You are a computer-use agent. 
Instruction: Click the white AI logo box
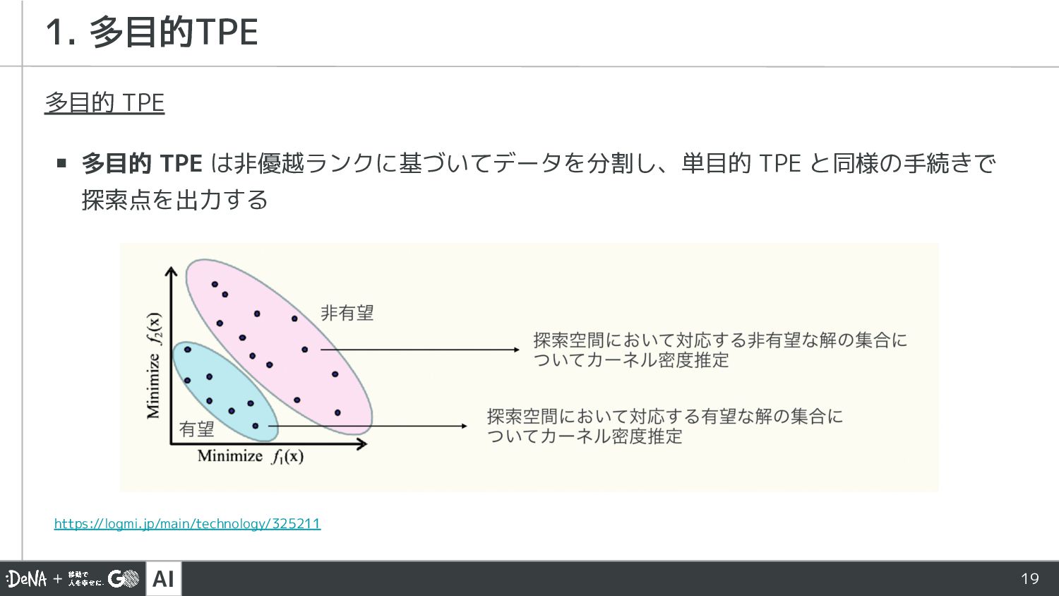coord(163,579)
